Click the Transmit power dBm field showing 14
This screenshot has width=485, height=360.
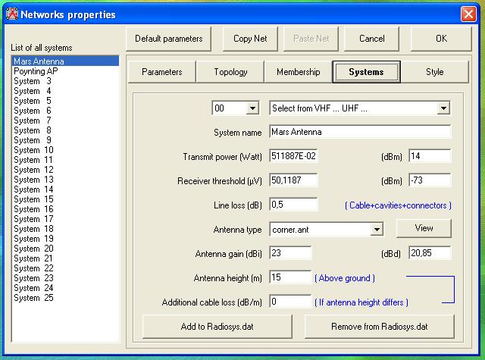pyautogui.click(x=430, y=156)
